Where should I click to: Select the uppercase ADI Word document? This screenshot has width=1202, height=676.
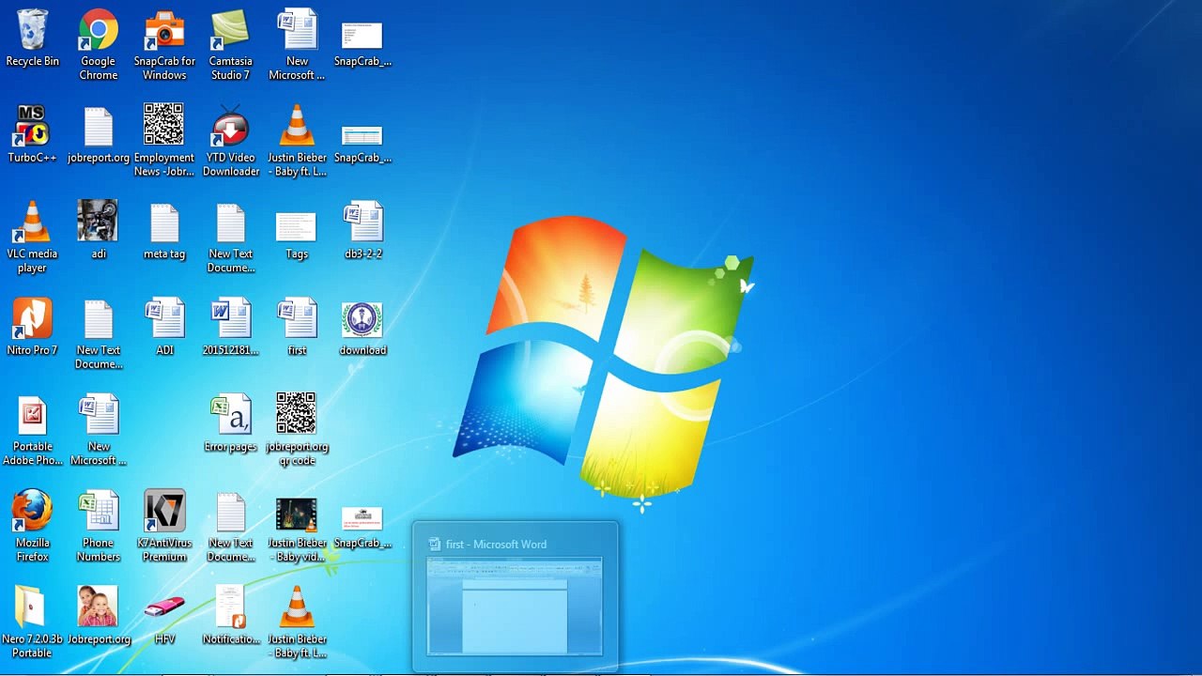click(x=164, y=328)
